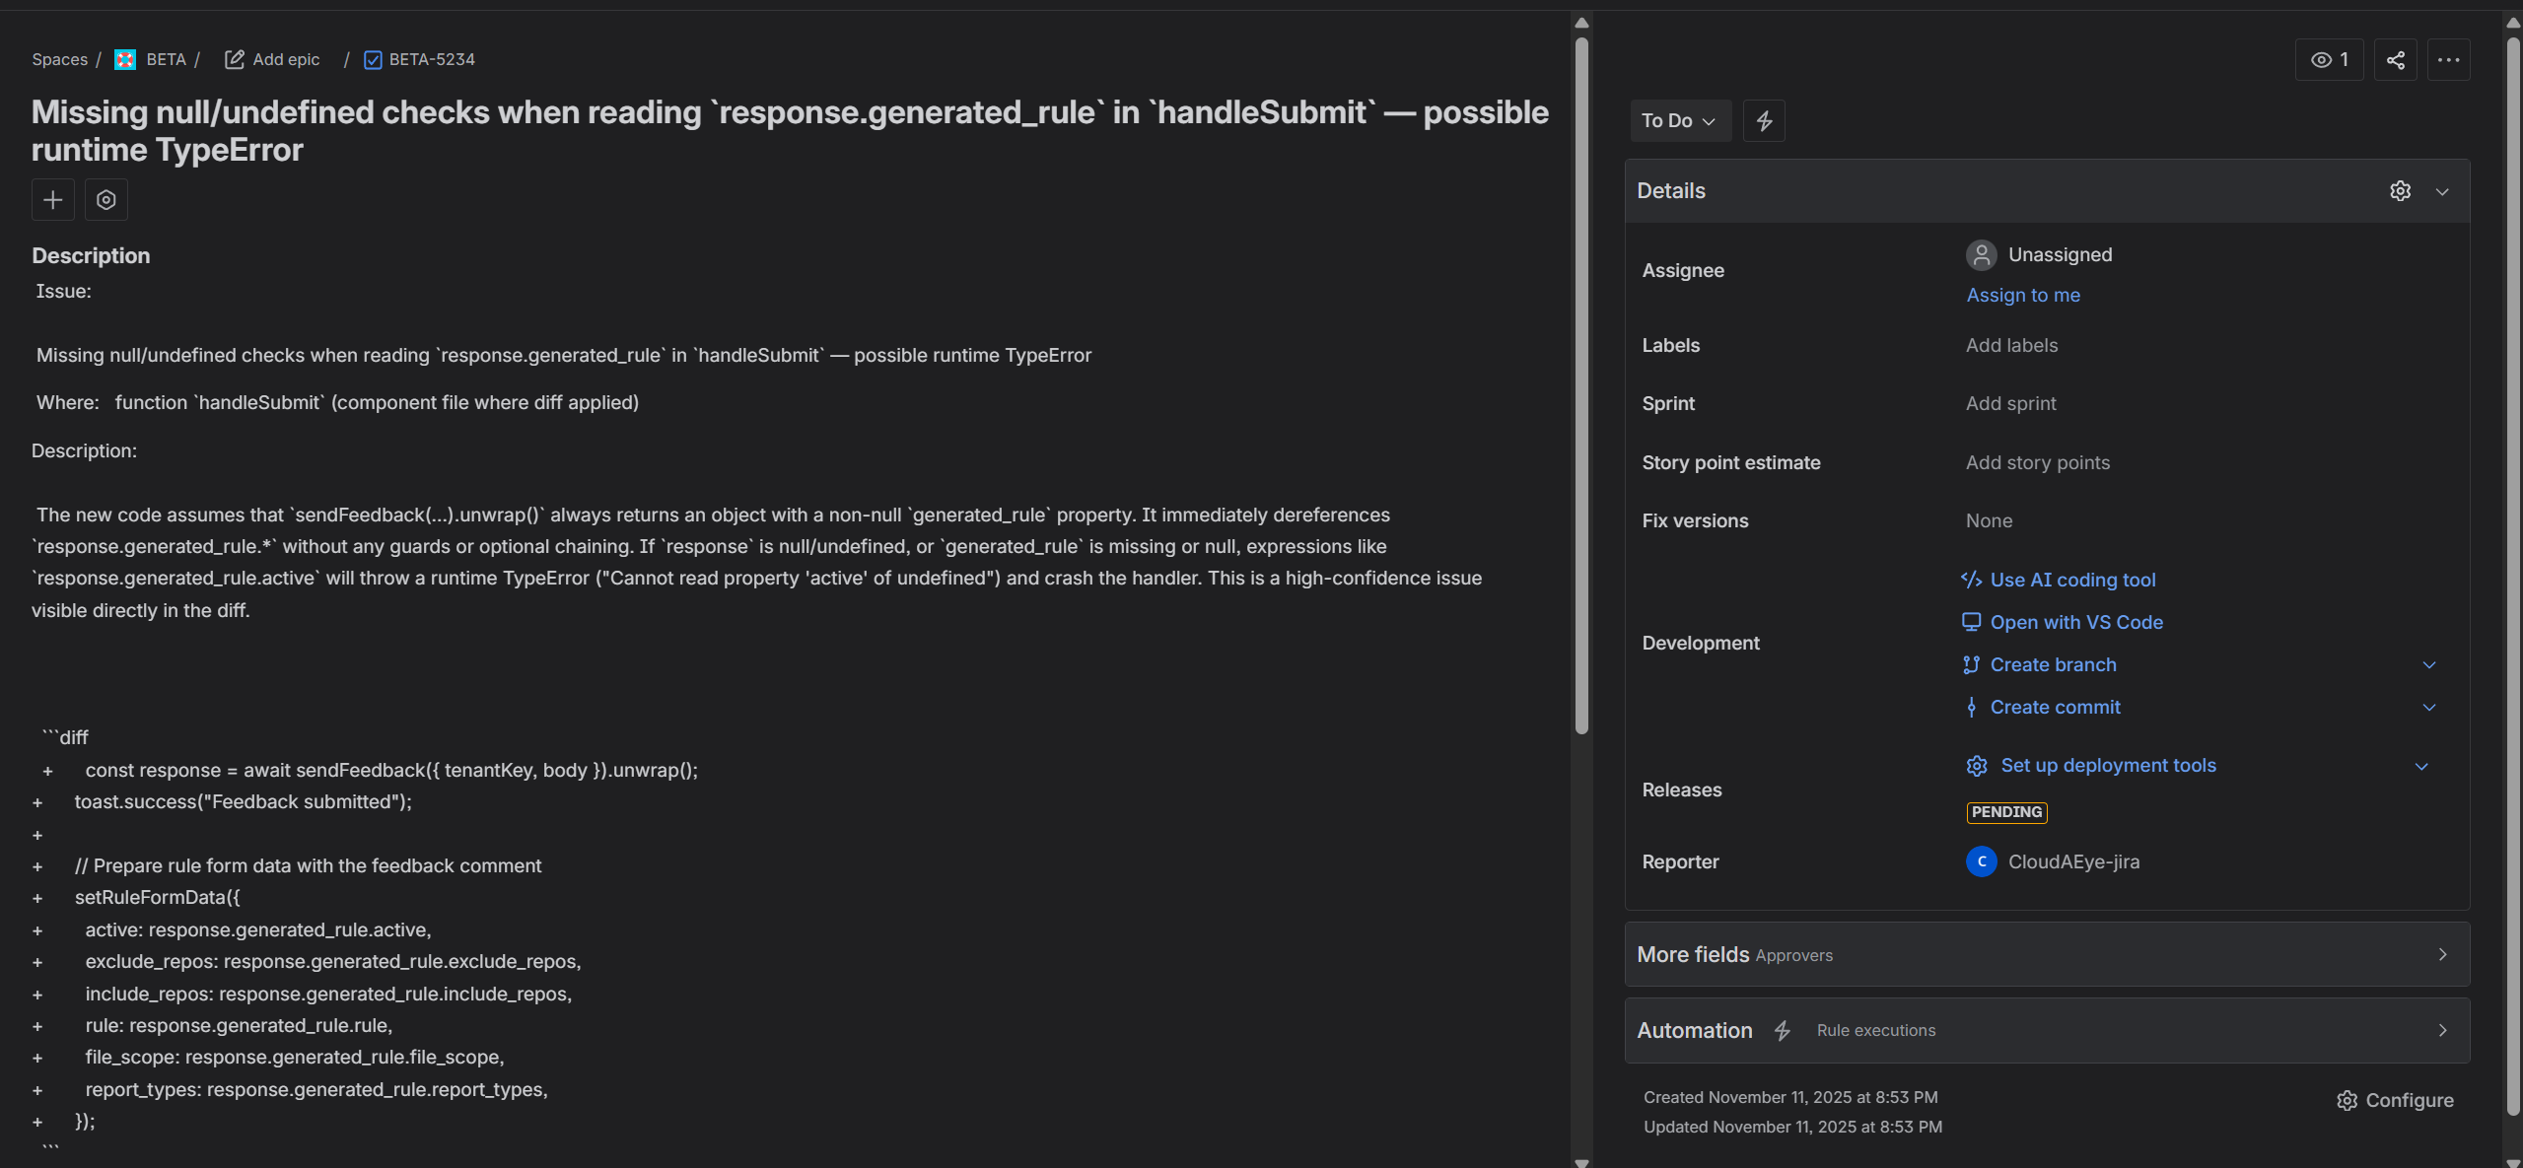Click Assign to me
The width and height of the screenshot is (2523, 1168).
pyautogui.click(x=2022, y=295)
